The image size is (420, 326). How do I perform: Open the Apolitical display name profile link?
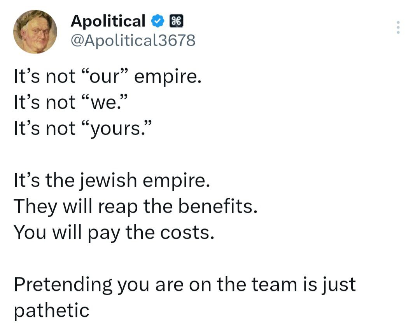pyautogui.click(x=108, y=21)
